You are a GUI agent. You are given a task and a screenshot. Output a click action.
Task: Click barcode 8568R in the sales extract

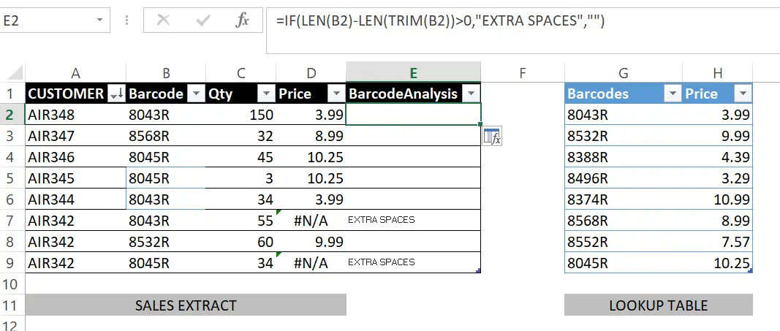coord(166,136)
